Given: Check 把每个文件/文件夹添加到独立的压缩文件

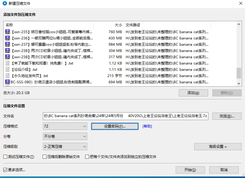Looking at the screenshot, I should coord(87,157).
